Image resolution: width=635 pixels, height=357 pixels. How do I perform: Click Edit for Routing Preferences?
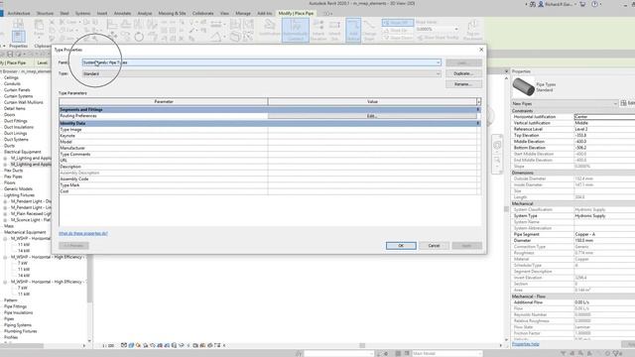[372, 116]
